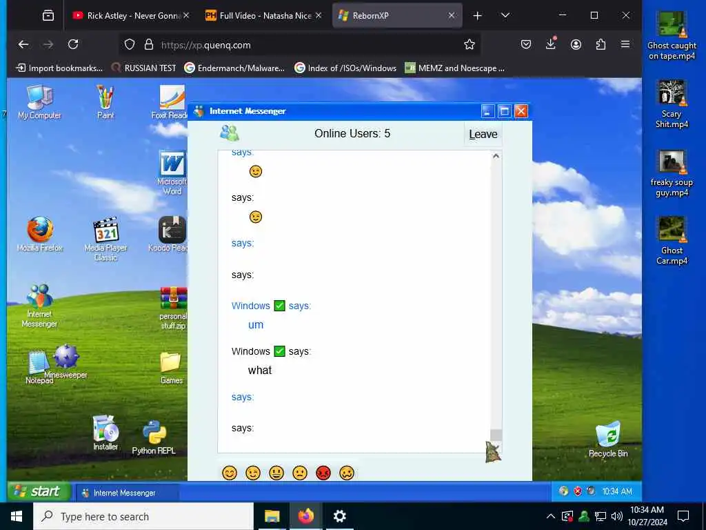Screen dimensions: 706x530
Task: Leave the messenger chat room
Action: 483,135
